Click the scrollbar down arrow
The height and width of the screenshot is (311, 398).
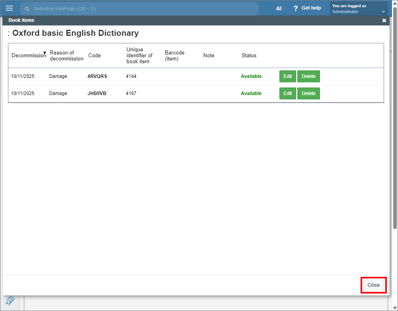tap(395, 307)
